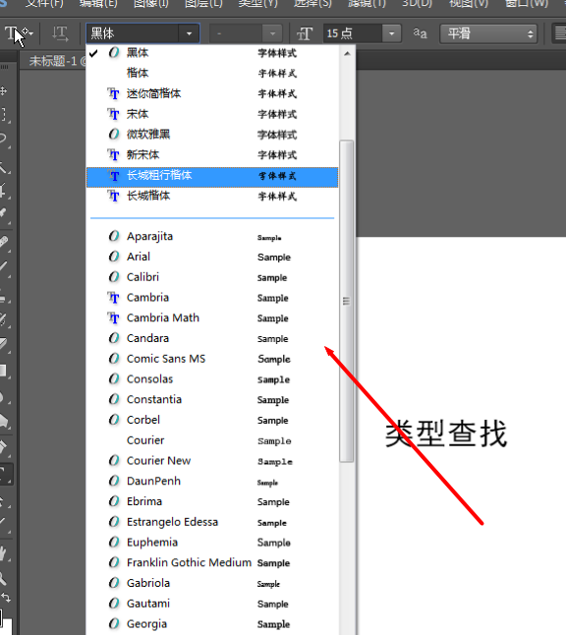Open the 图层(L) menu
This screenshot has width=566, height=635.
203,4
